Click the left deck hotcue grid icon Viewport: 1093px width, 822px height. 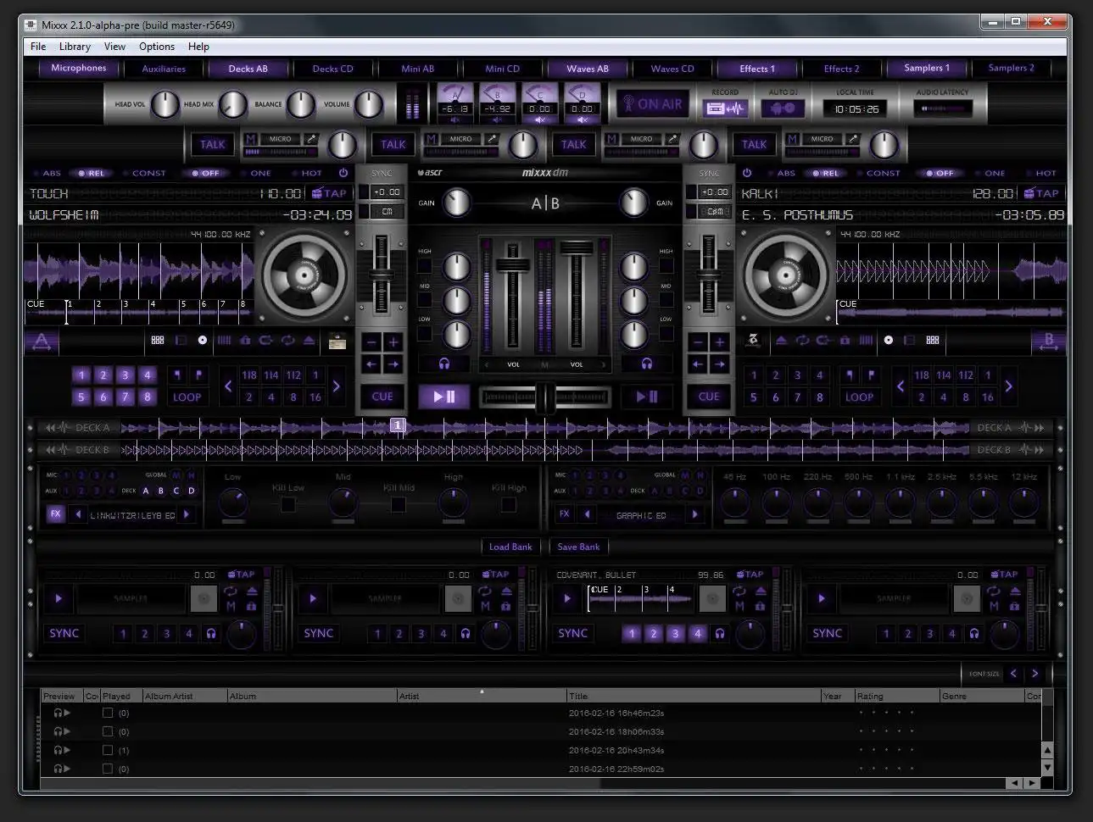click(x=158, y=340)
